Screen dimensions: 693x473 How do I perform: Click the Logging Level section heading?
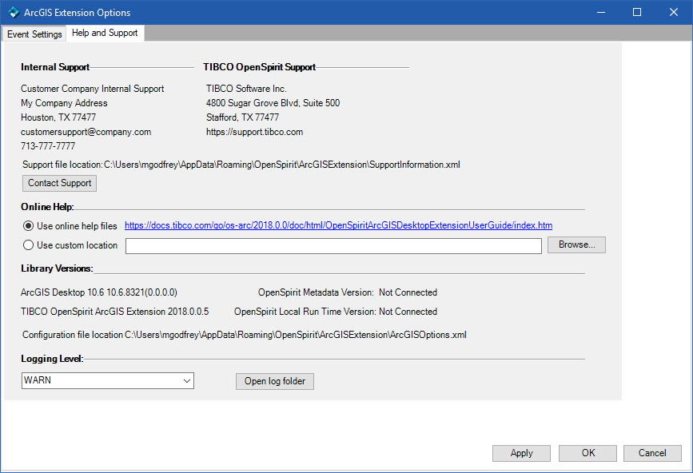coord(52,359)
